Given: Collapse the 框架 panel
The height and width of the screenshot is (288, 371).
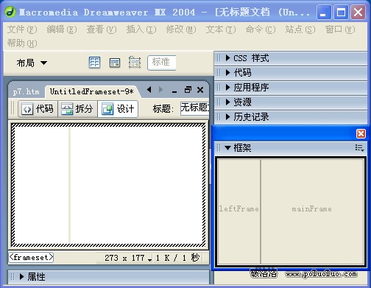Looking at the screenshot, I should click(x=291, y=148).
